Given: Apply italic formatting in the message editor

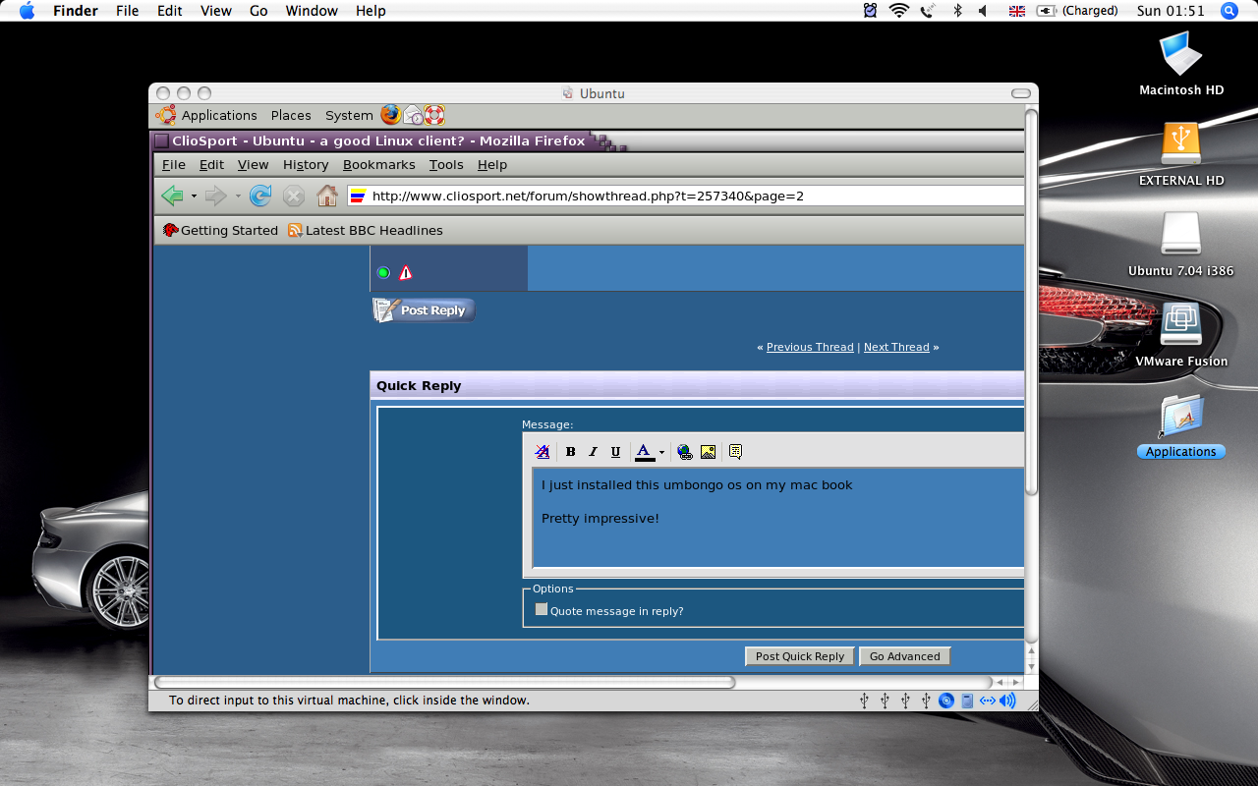Looking at the screenshot, I should coord(593,452).
